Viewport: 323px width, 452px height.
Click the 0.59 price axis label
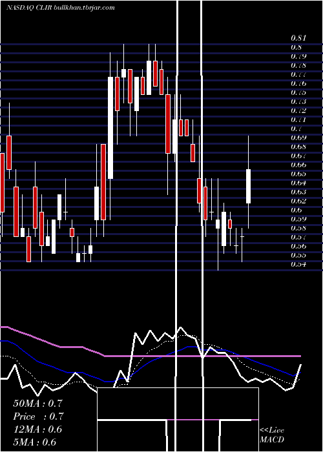pyautogui.click(x=298, y=219)
